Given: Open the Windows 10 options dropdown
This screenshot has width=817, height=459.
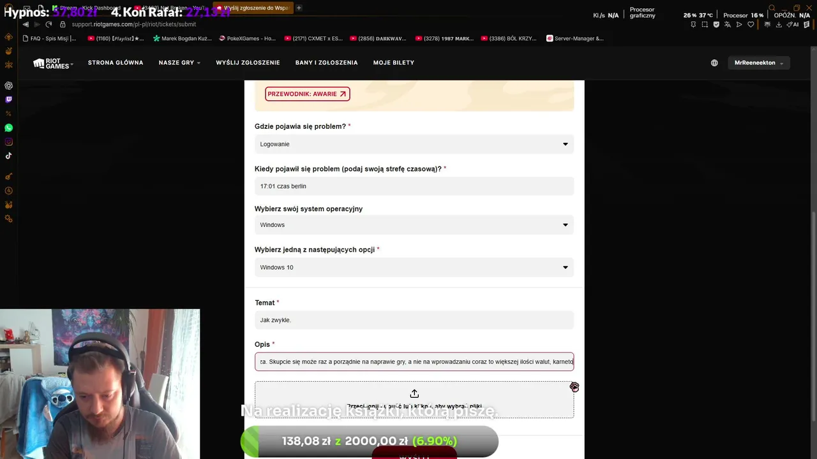Looking at the screenshot, I should pyautogui.click(x=414, y=267).
